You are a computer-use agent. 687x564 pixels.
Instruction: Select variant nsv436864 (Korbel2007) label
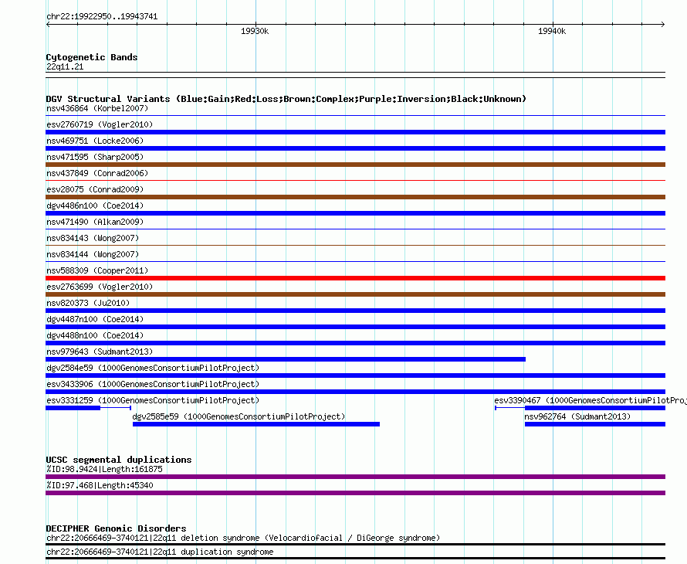(97, 108)
